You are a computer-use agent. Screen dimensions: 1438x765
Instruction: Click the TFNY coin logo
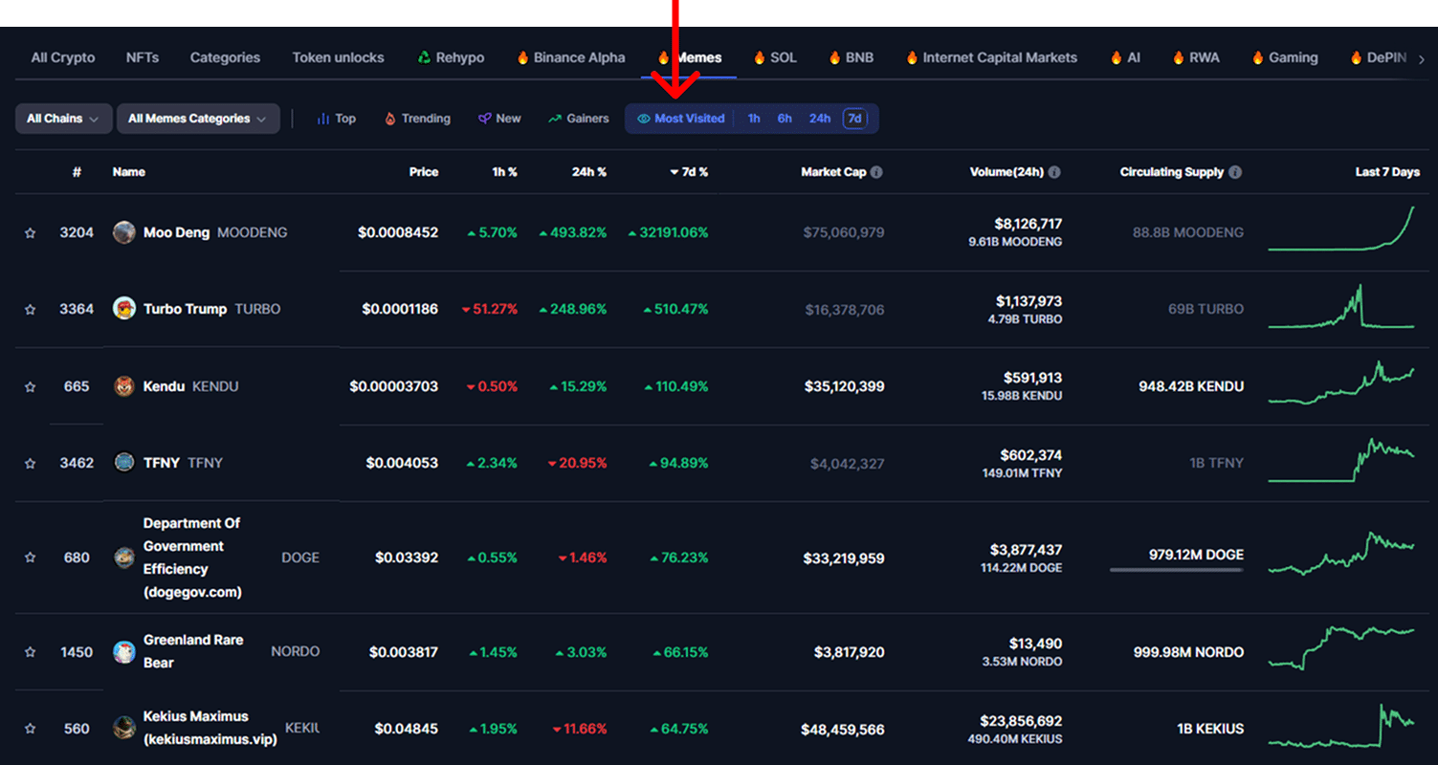pyautogui.click(x=124, y=462)
